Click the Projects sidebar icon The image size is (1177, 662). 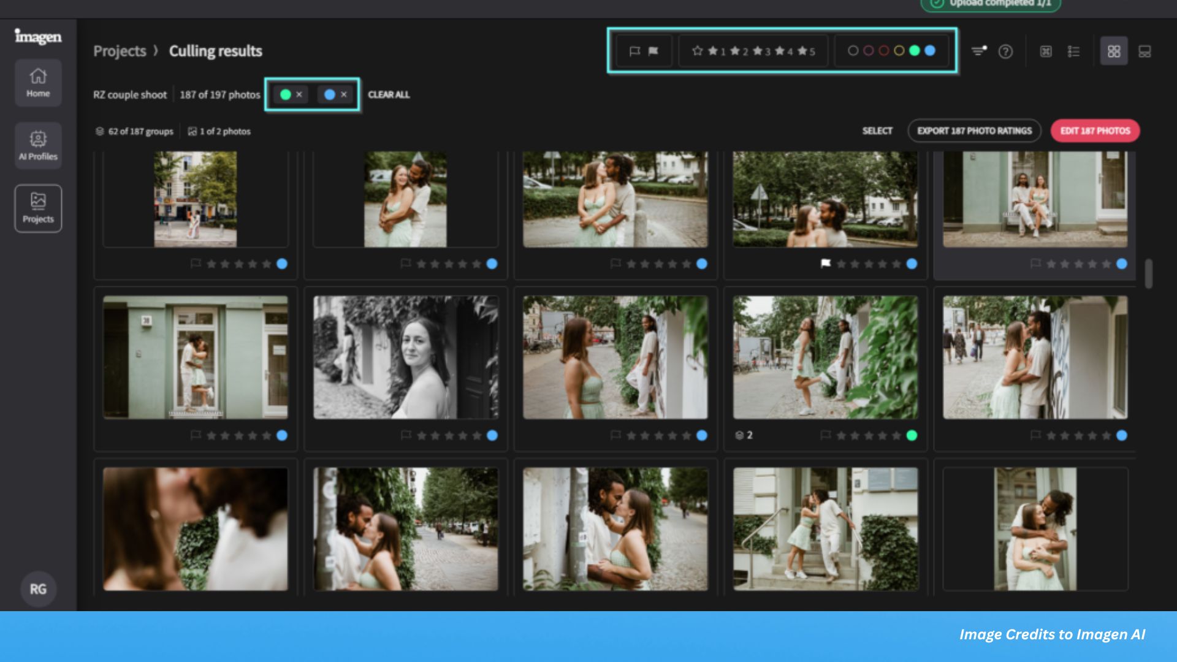tap(38, 208)
